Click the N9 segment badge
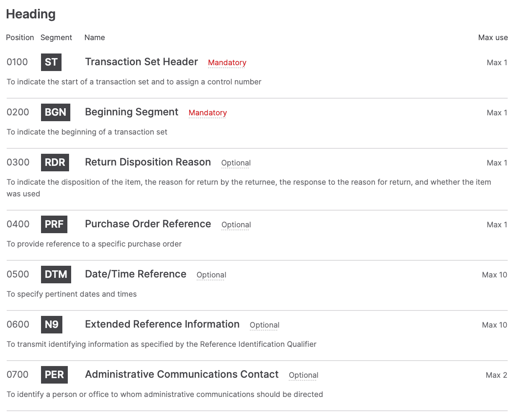The height and width of the screenshot is (412, 524). coord(51,325)
